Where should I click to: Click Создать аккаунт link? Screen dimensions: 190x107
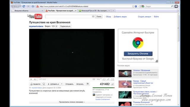[x=145, y=17]
